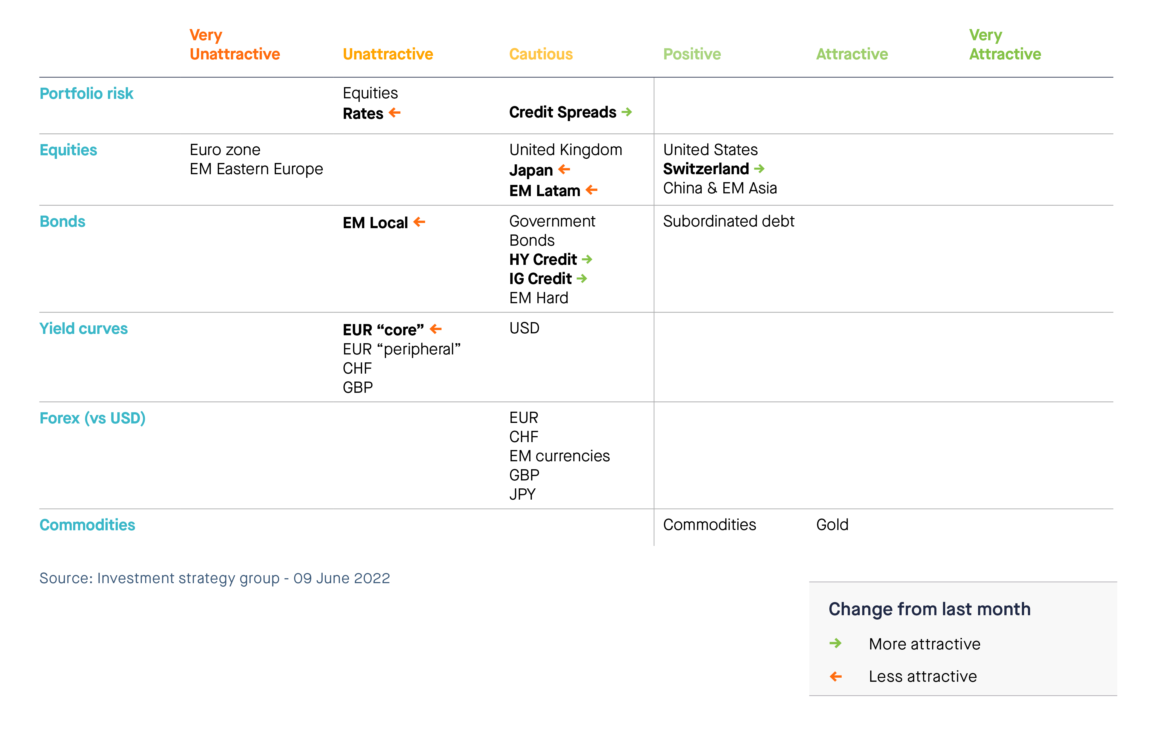Click orange Less attractive legend arrow
The image size is (1155, 736).
(836, 676)
